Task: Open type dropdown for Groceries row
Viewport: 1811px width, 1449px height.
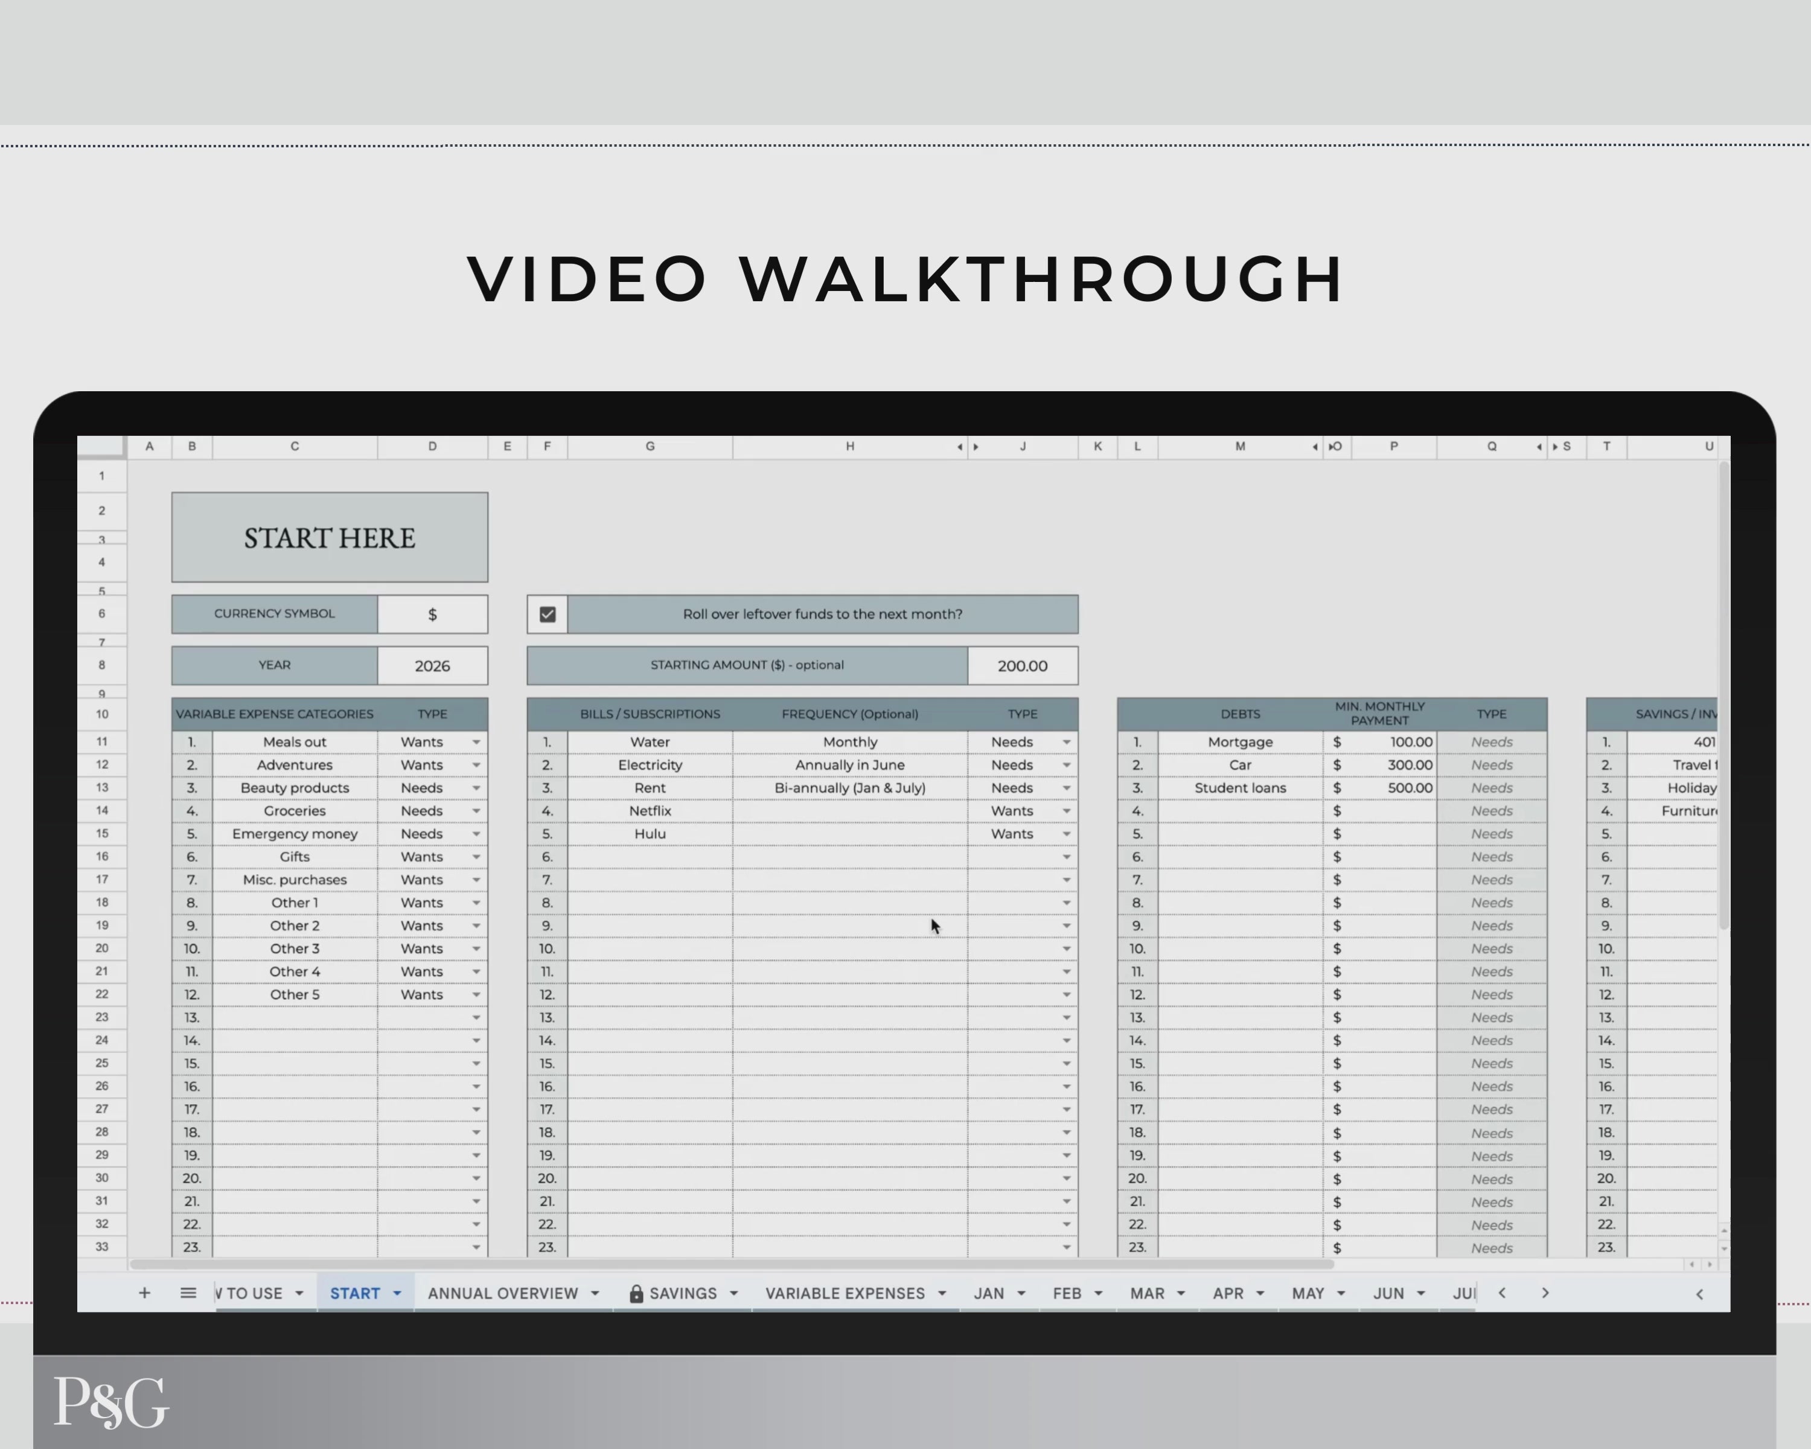Action: point(476,811)
